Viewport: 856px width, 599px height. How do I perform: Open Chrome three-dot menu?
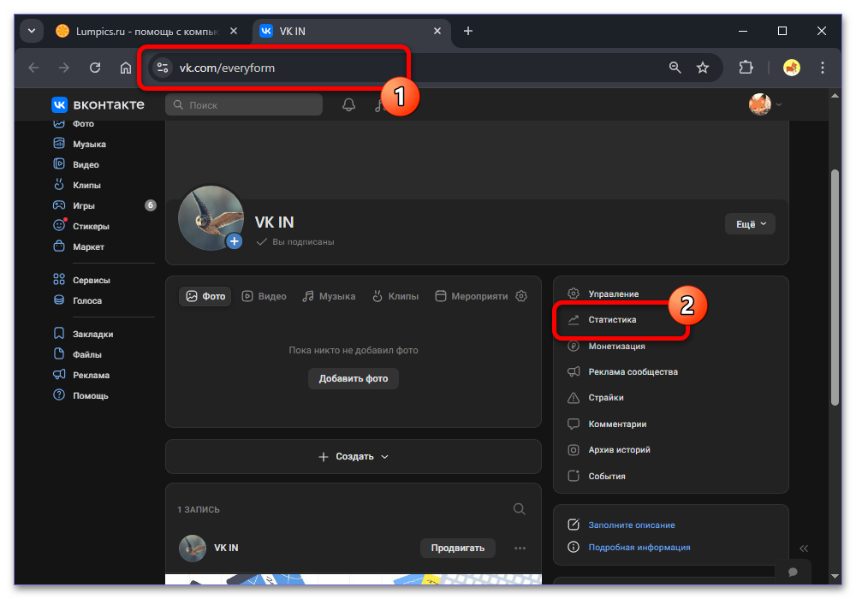822,68
